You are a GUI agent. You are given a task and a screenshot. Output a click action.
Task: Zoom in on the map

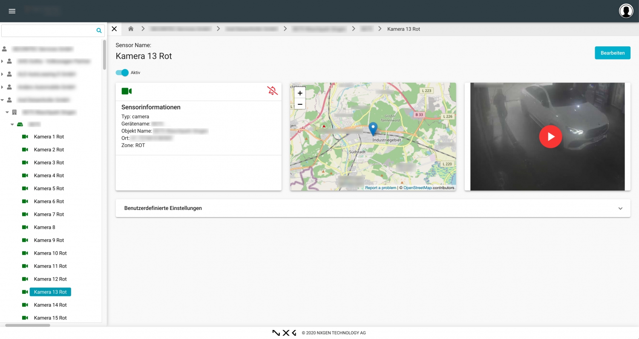300,93
